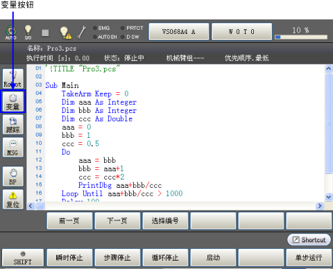Viewport: 333px width, 269px height.
Task: Select line 05 Dim aaa As Integer
Action: pos(99,102)
